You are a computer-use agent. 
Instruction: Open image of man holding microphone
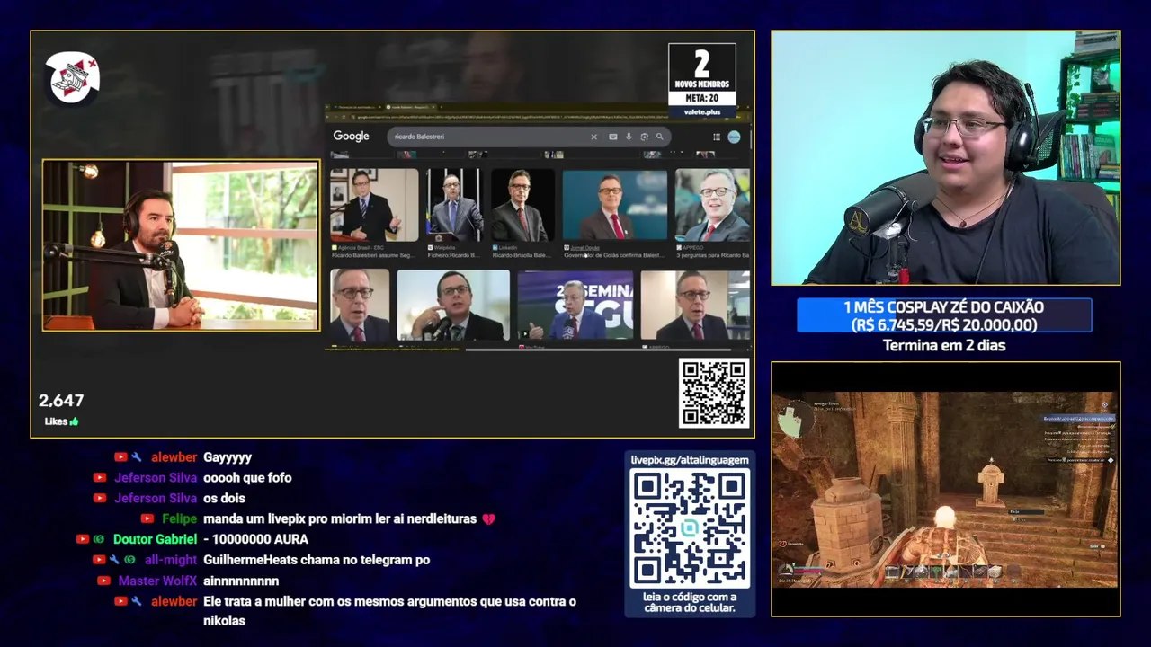pos(453,306)
